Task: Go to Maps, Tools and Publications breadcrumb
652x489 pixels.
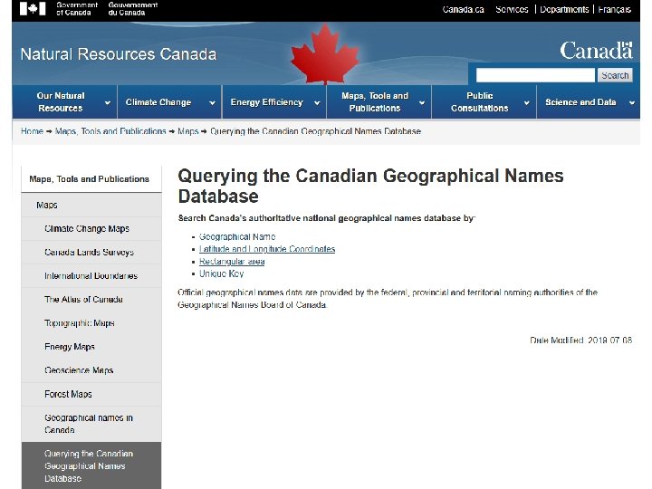Action: 110,131
